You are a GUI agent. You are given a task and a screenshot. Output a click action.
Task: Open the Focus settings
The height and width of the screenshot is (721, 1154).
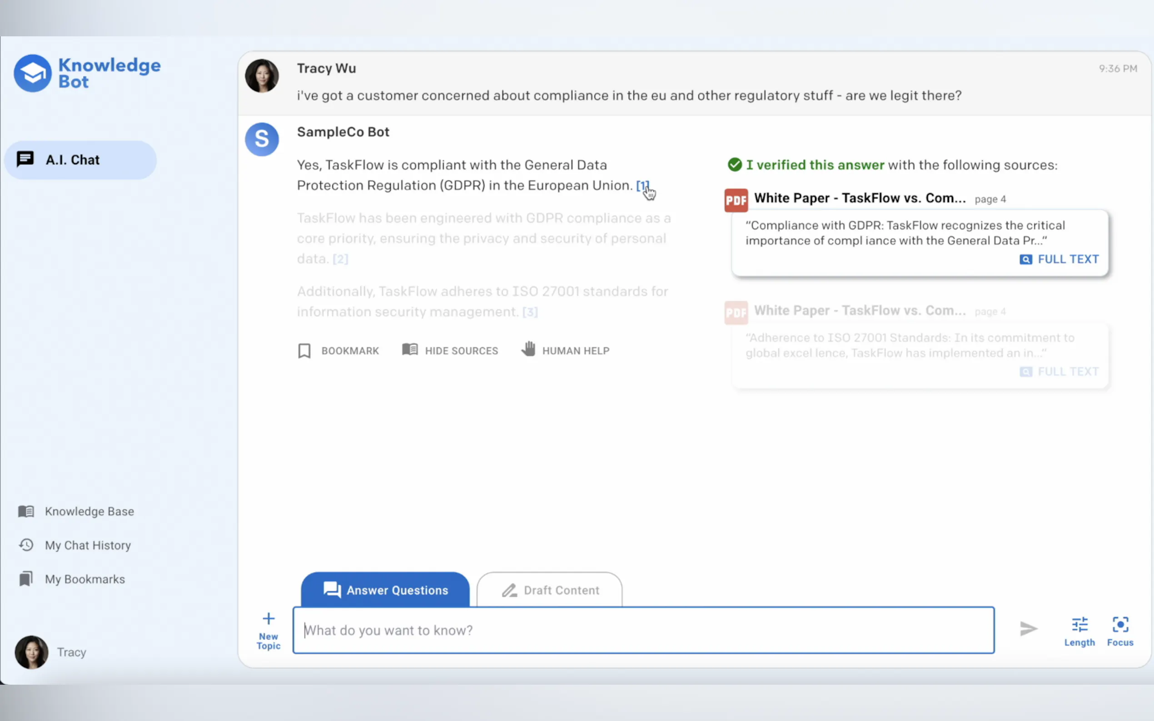tap(1120, 631)
